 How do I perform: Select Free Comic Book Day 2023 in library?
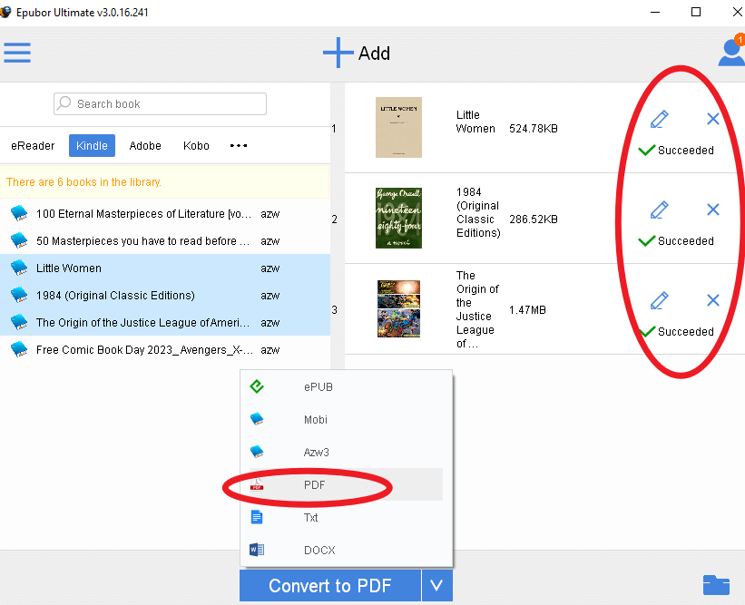click(165, 349)
